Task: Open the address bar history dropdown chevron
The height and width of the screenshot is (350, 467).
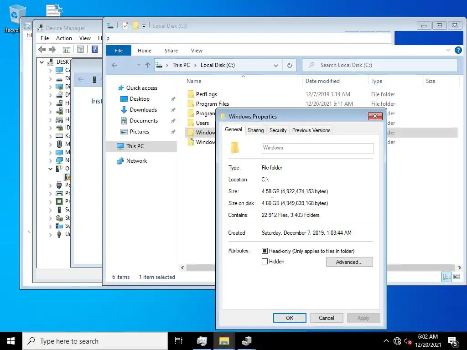Action: pos(276,66)
